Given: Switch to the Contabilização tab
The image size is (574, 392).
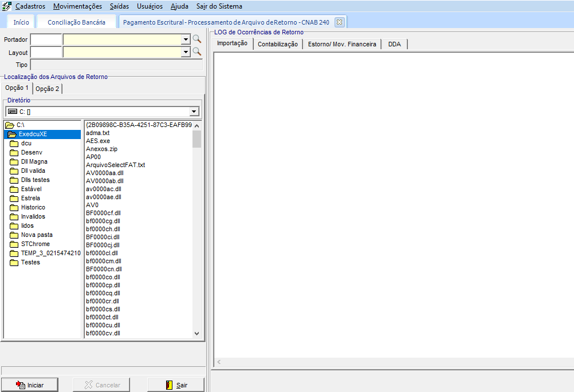Looking at the screenshot, I should point(277,44).
